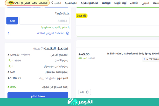Open the الألعاب category

click(134, 3)
